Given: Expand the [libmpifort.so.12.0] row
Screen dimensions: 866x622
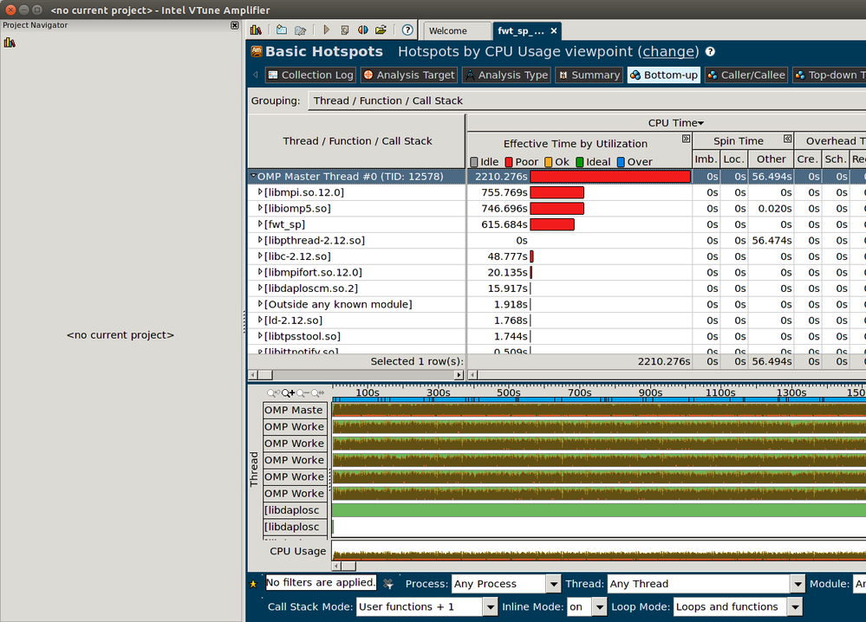Looking at the screenshot, I should point(260,272).
